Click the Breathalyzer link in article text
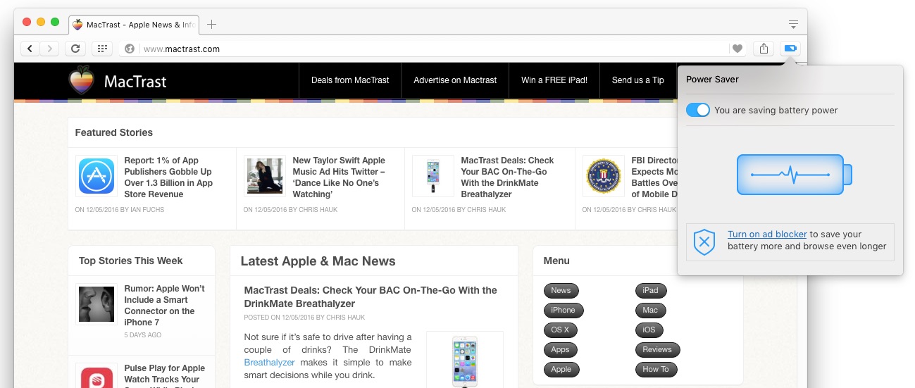 click(269, 363)
